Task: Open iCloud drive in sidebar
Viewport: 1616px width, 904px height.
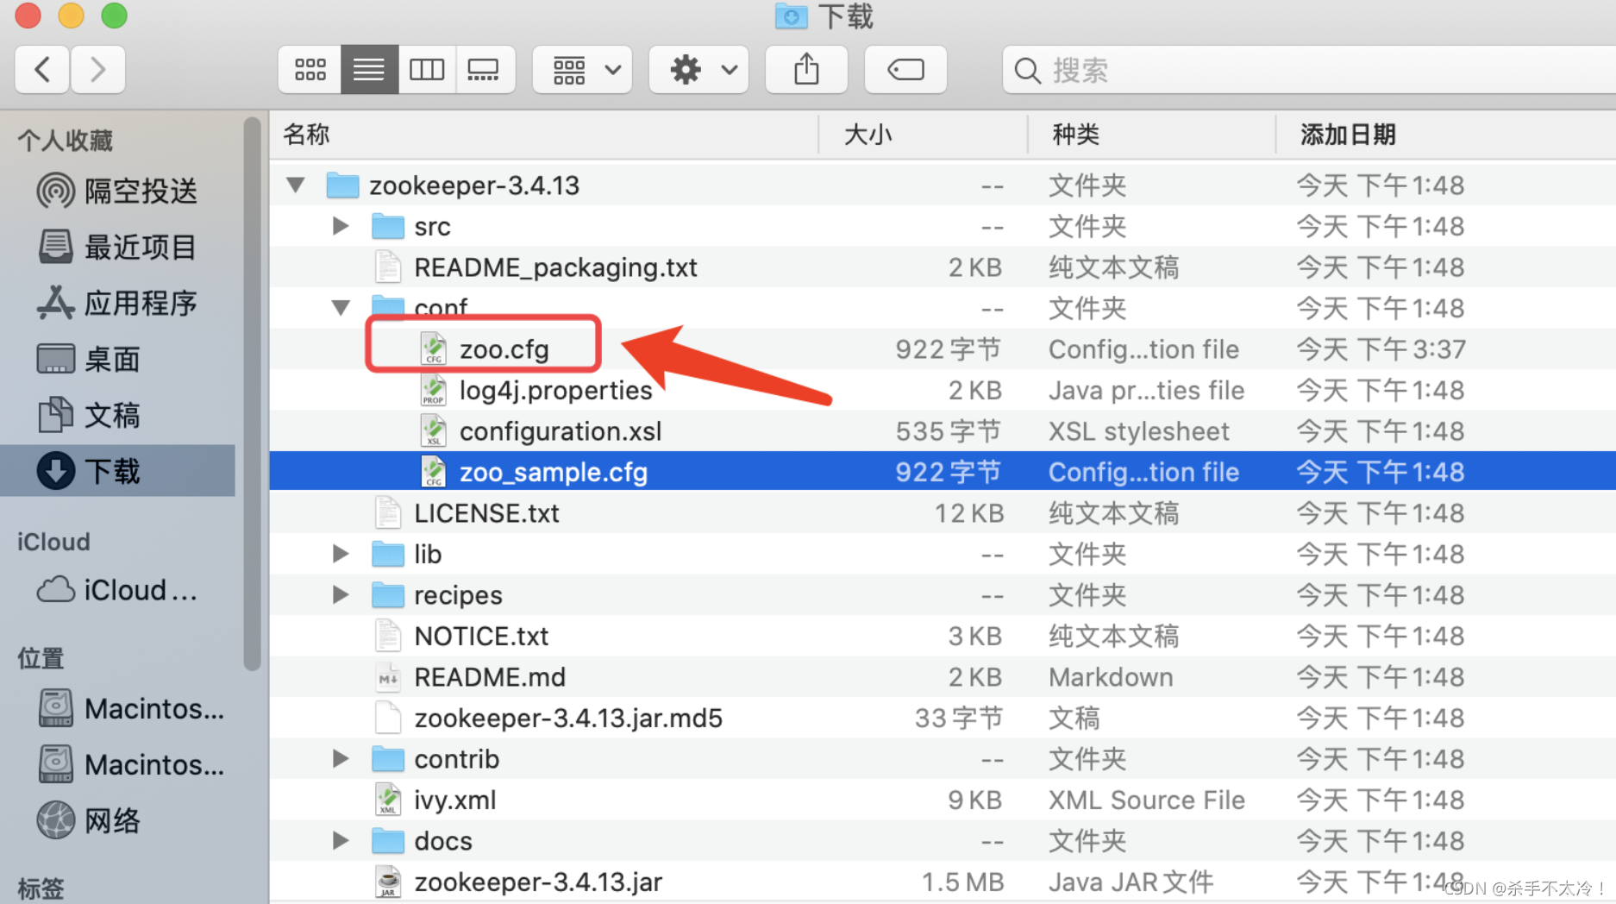Action: tap(117, 590)
